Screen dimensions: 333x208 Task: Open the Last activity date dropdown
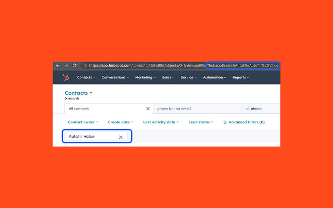coord(160,122)
